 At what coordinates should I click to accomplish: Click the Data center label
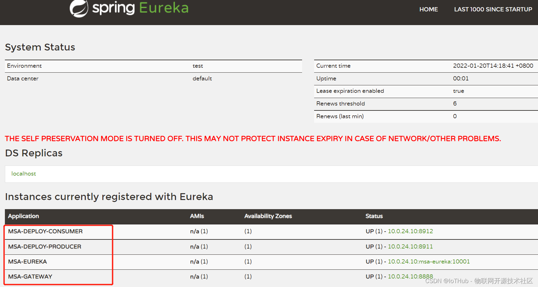tap(23, 79)
